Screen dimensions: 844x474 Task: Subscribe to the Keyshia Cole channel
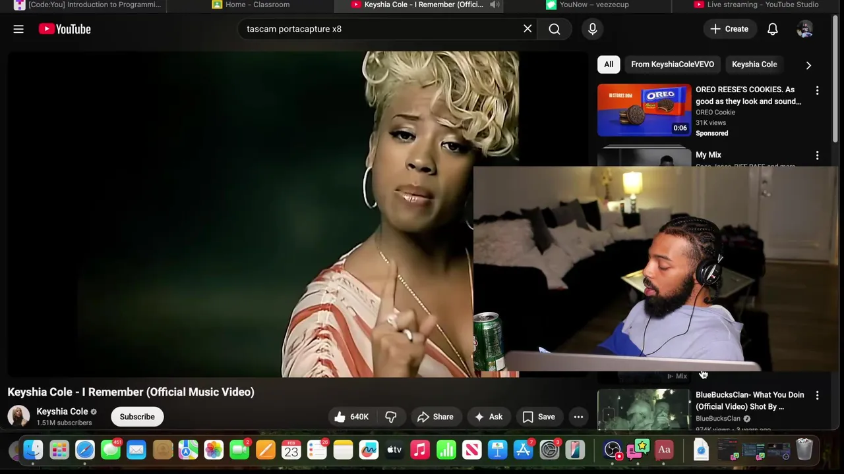point(137,417)
